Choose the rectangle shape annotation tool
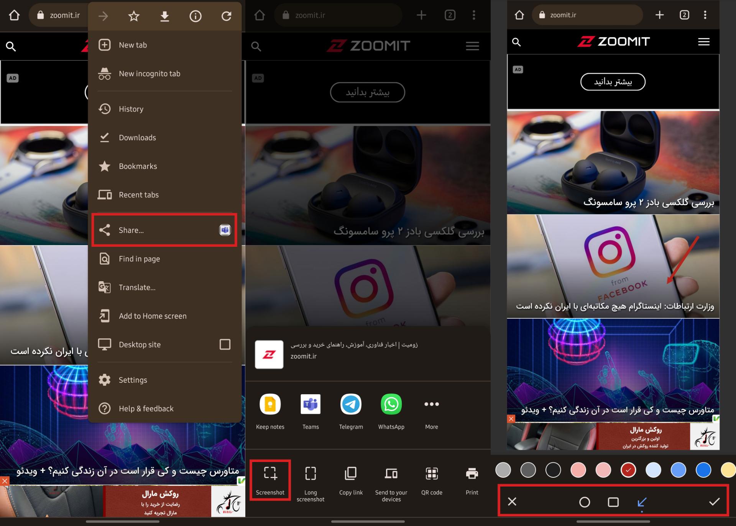Screen dimensions: 736x526 (x=613, y=502)
